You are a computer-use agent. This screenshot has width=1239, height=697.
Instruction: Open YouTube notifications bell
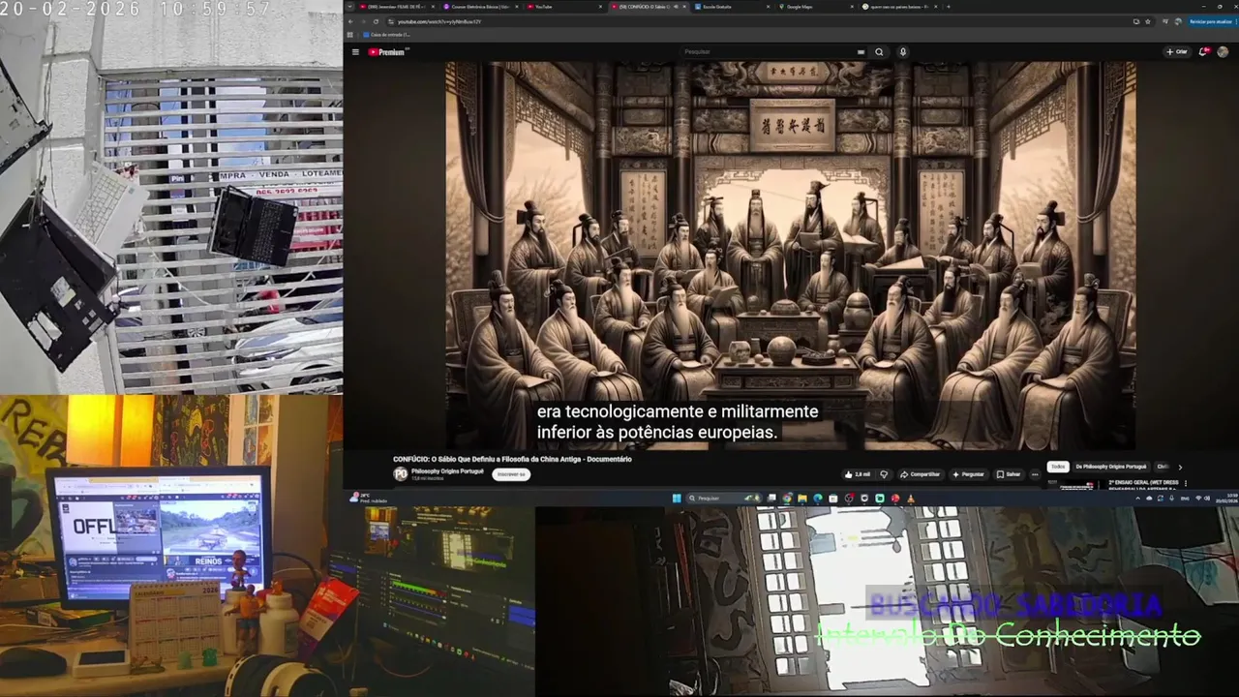coord(1204,52)
